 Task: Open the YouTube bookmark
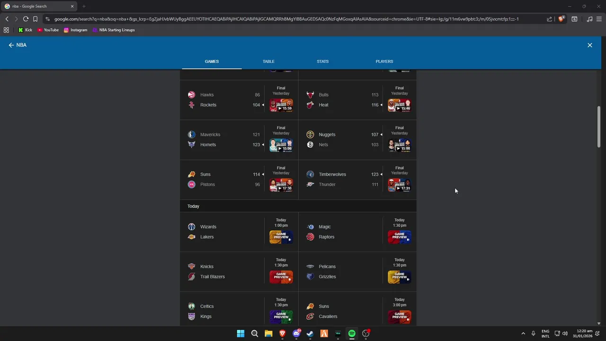48,30
